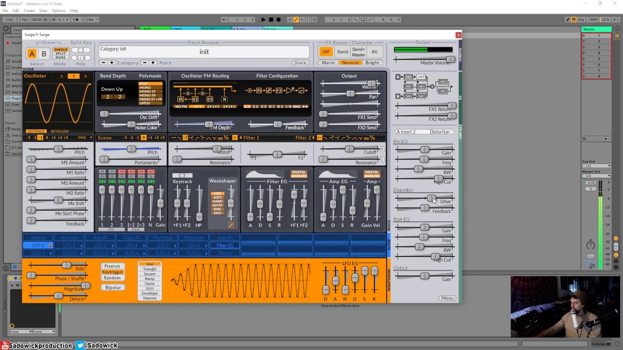Open the File menu
The image size is (623, 350).
click(5, 11)
